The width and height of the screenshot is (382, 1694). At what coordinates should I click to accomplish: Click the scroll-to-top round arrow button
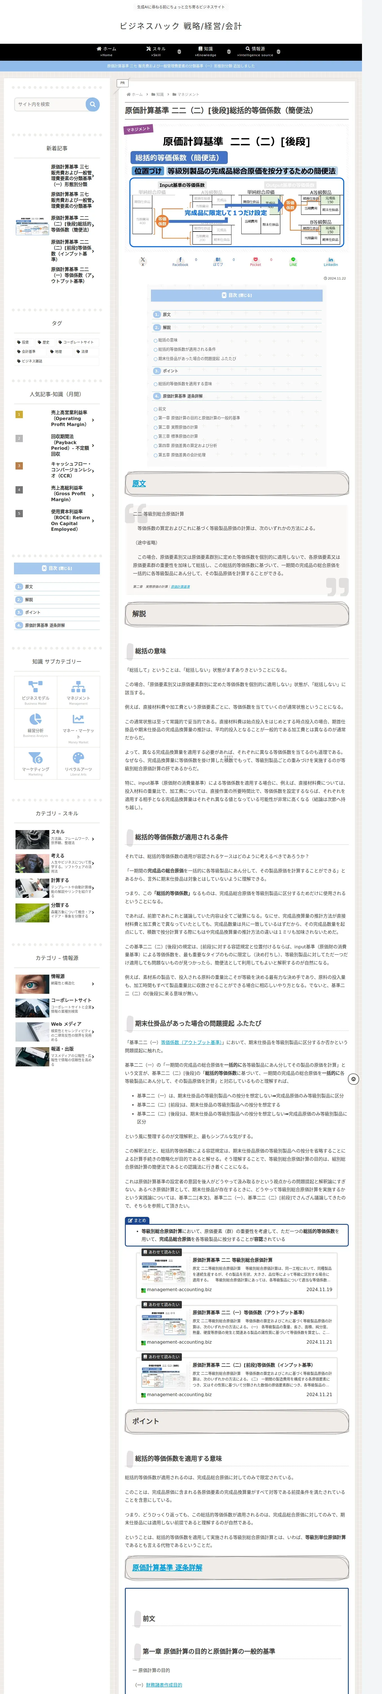coord(353,1079)
